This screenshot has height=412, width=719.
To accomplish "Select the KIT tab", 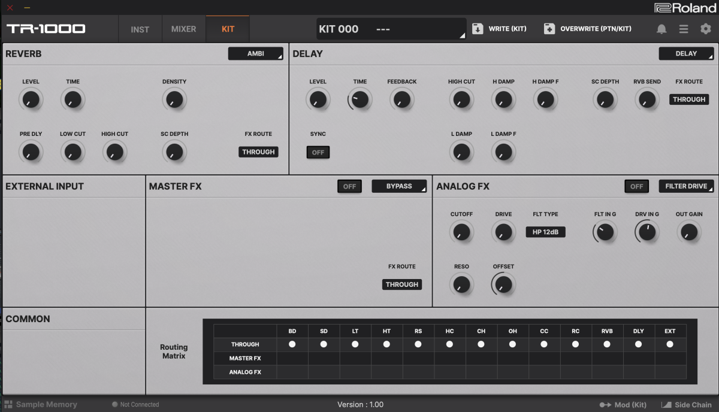I will pos(228,29).
